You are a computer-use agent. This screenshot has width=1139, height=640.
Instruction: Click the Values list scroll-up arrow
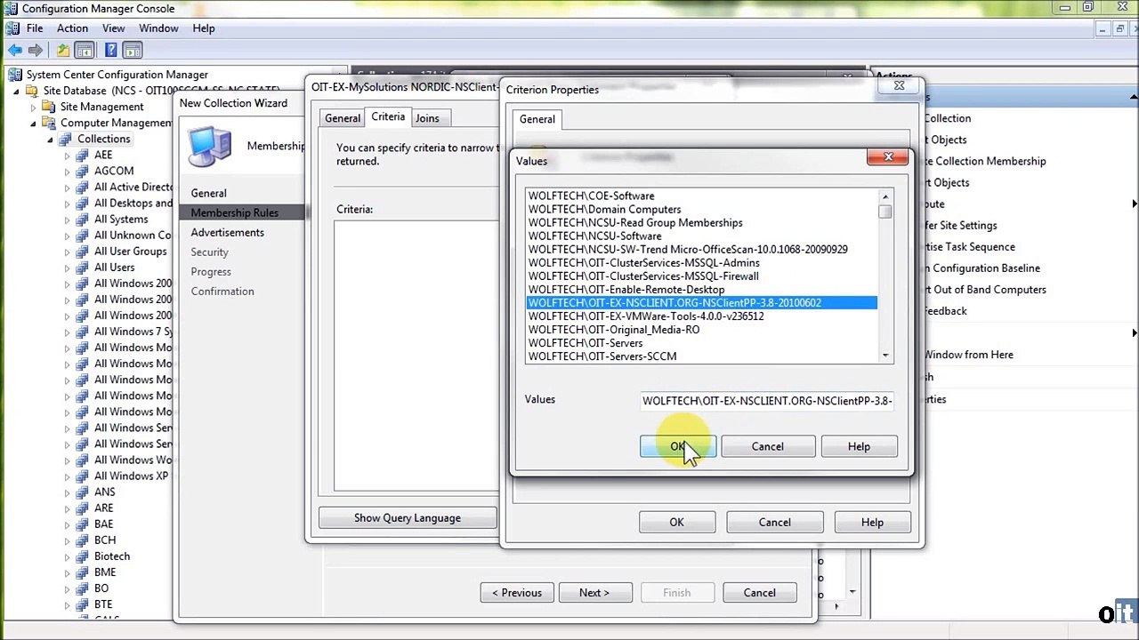coord(885,196)
